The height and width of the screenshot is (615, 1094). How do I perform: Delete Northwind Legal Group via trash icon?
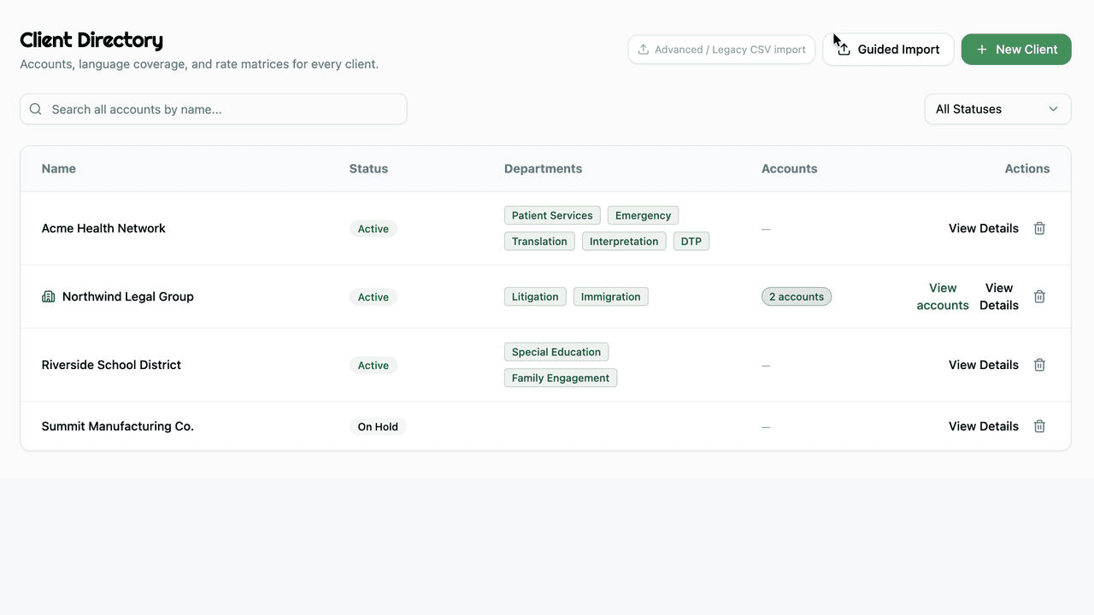coord(1039,296)
